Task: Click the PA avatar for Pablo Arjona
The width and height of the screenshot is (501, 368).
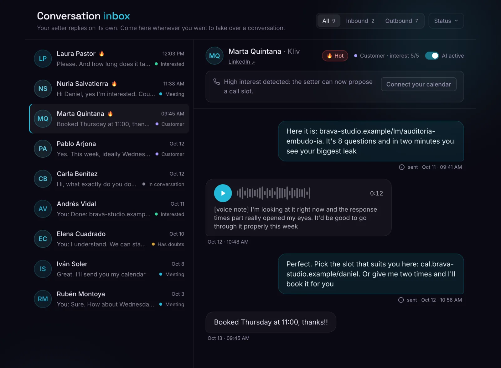Action: [43, 149]
